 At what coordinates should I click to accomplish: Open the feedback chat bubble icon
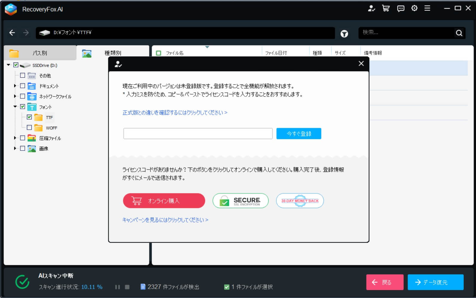pyautogui.click(x=400, y=8)
